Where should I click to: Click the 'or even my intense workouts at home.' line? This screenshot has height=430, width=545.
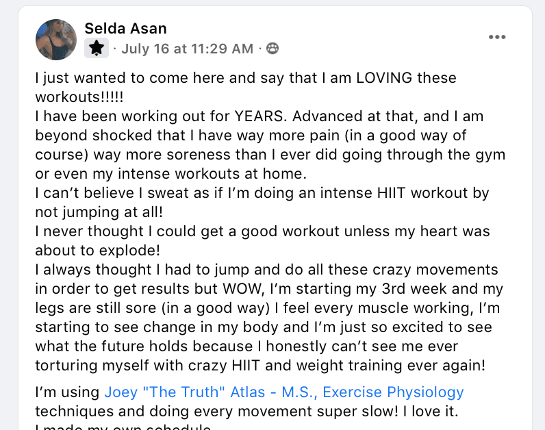pos(170,174)
